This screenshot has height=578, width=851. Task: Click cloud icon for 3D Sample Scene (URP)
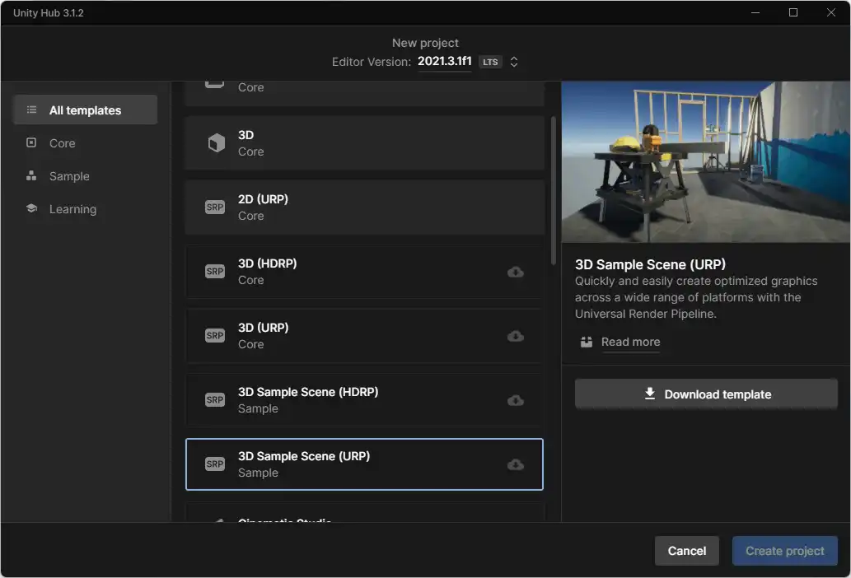click(x=516, y=464)
